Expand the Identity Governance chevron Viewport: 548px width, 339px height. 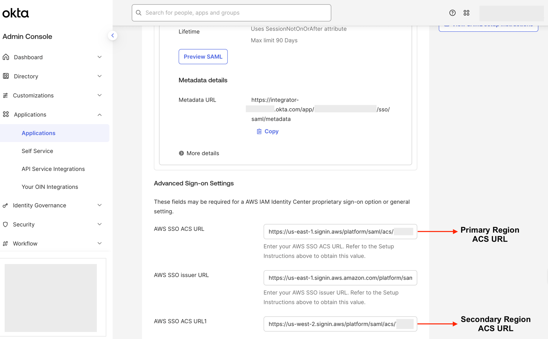[99, 205]
